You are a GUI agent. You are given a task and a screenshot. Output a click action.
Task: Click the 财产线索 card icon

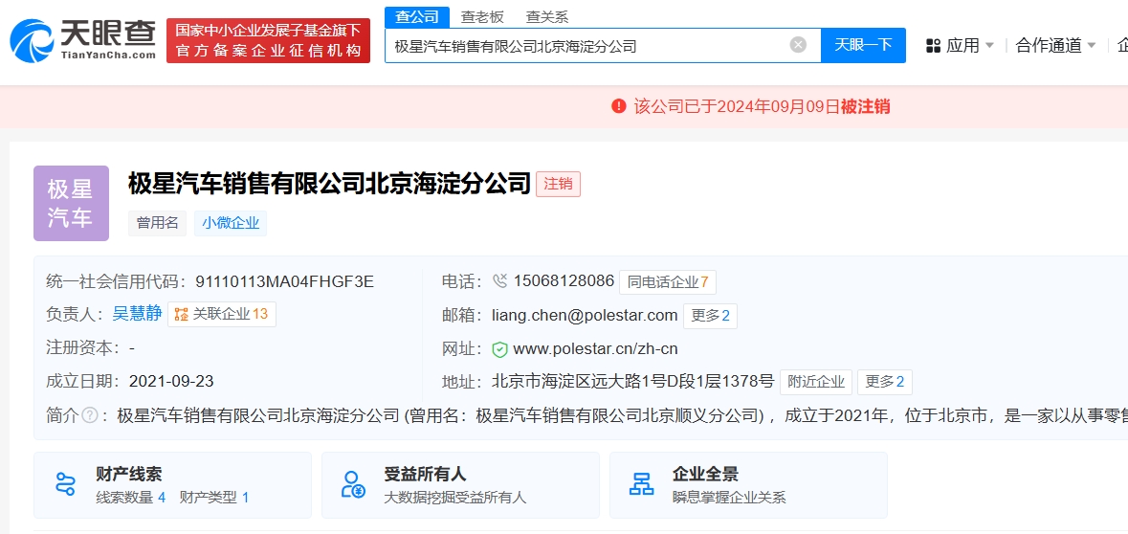point(65,484)
